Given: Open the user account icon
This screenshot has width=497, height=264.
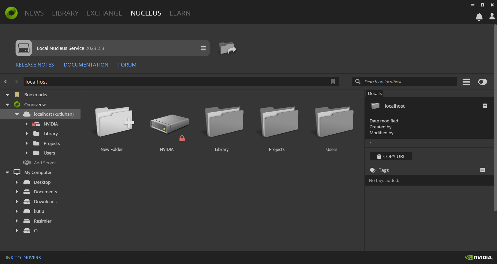Looking at the screenshot, I should point(492,16).
